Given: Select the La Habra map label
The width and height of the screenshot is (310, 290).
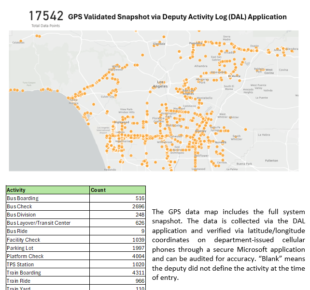Looking at the screenshot, I should pyautogui.click(x=264, y=135).
